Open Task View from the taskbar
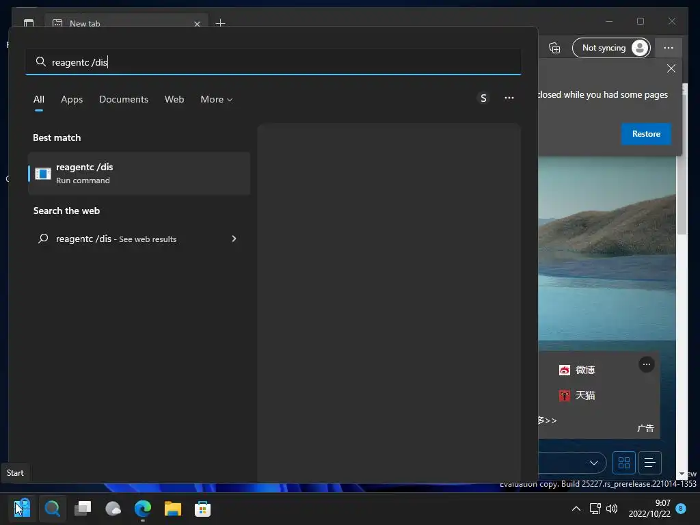Viewport: 700px width, 525px height. pos(83,509)
